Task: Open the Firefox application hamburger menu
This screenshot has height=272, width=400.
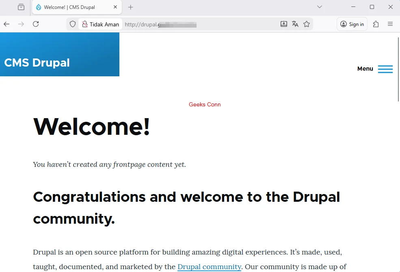Action: (x=390, y=24)
